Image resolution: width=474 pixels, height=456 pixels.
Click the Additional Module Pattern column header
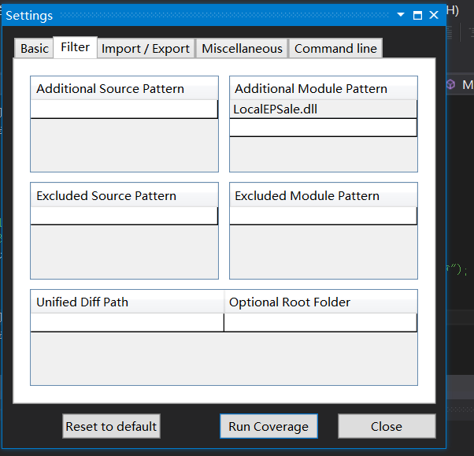coord(323,88)
